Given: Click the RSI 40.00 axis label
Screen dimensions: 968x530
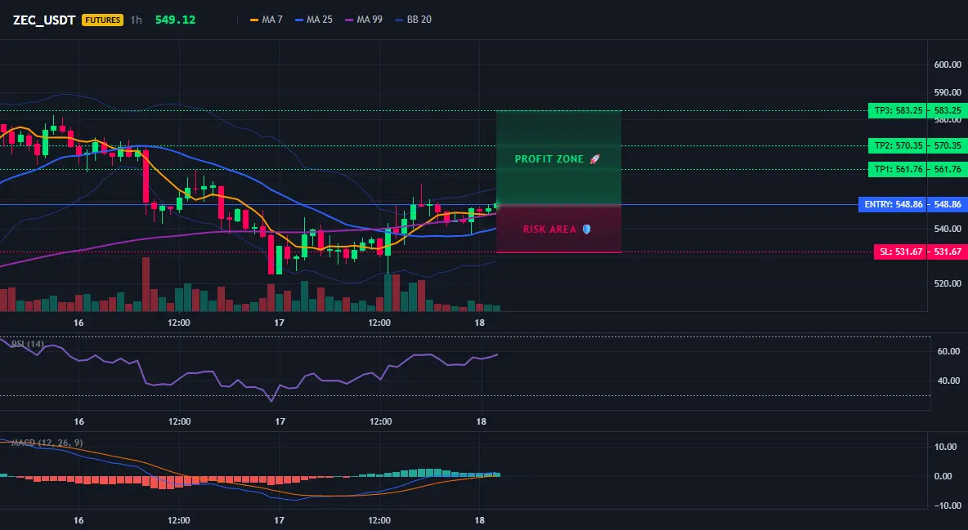Looking at the screenshot, I should (x=949, y=381).
